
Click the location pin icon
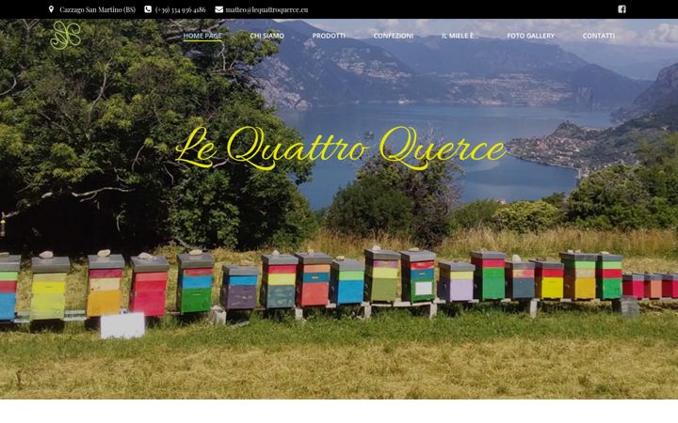pyautogui.click(x=51, y=9)
